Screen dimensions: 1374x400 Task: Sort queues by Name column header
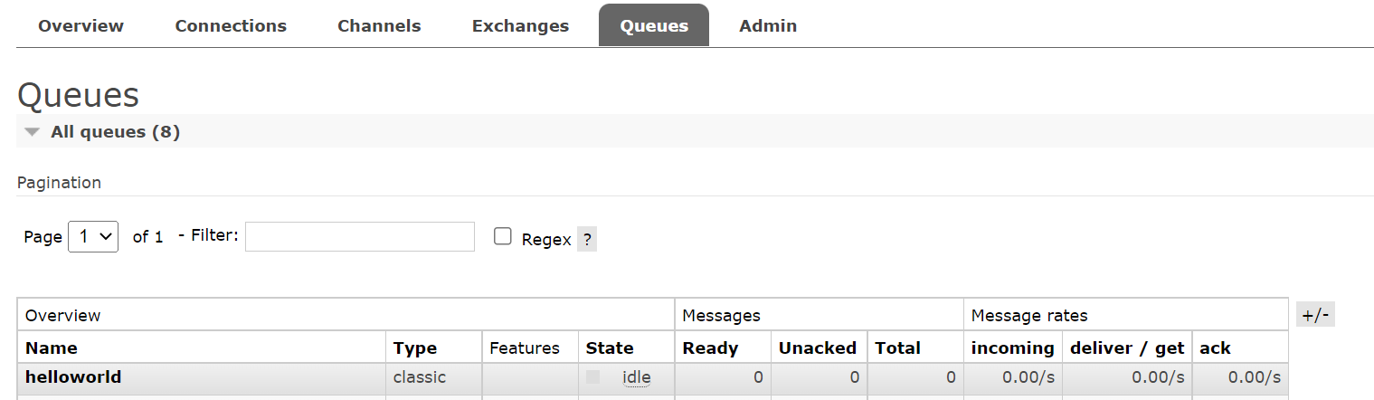[x=52, y=348]
